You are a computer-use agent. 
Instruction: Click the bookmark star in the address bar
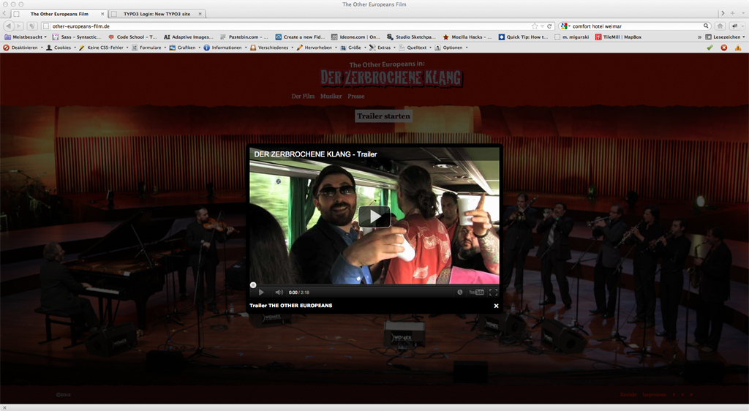535,26
